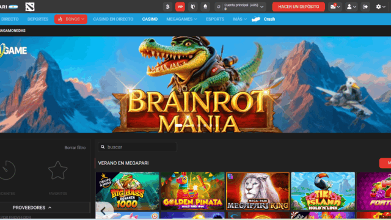The image size is (391, 220).
Task: Open the Esports section
Action: click(x=215, y=19)
